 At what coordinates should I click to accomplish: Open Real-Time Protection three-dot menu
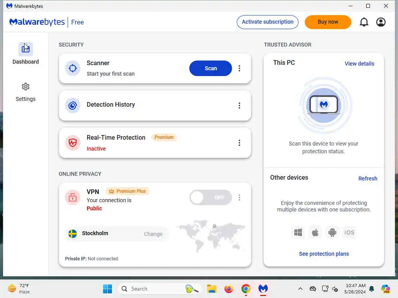(239, 143)
